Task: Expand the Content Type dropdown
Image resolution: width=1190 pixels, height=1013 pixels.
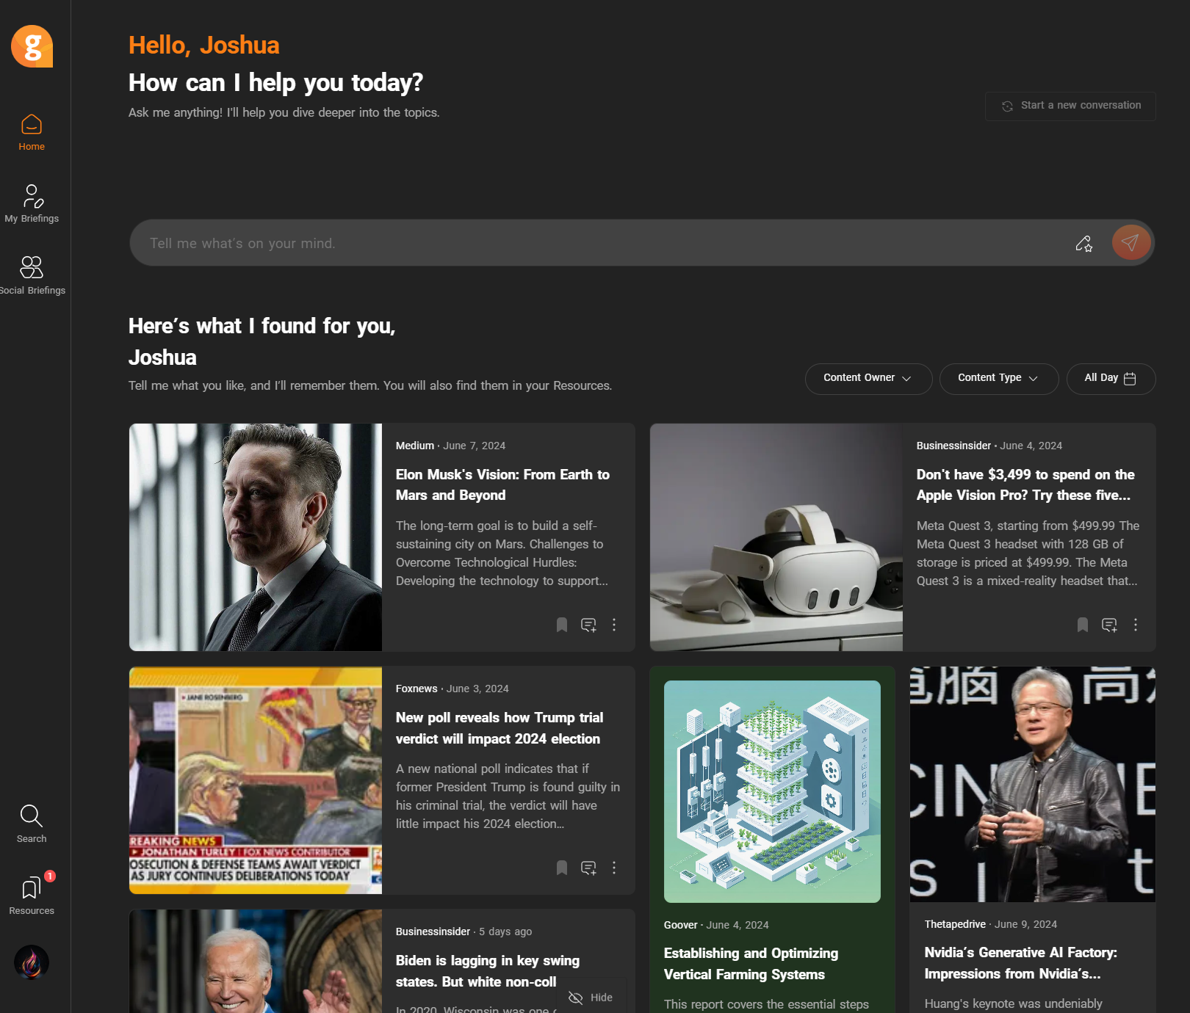Action: (x=999, y=379)
